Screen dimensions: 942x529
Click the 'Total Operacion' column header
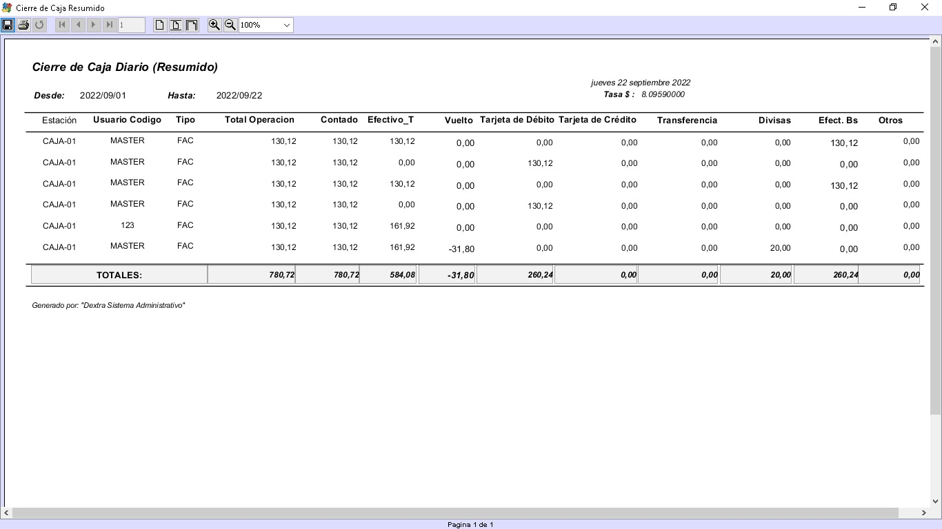[259, 120]
